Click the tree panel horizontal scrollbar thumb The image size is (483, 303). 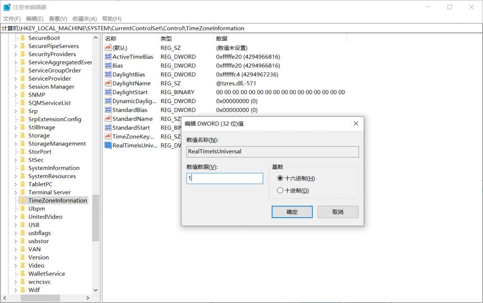pos(40,298)
